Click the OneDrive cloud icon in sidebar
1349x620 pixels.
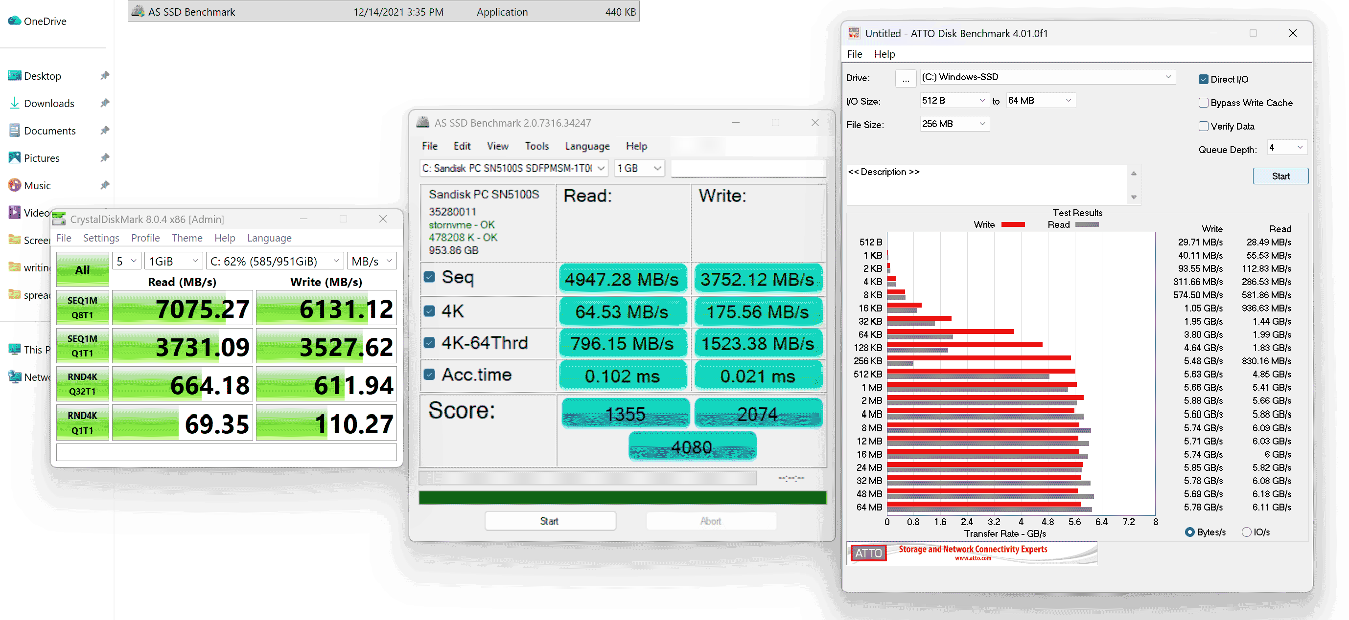tap(15, 21)
